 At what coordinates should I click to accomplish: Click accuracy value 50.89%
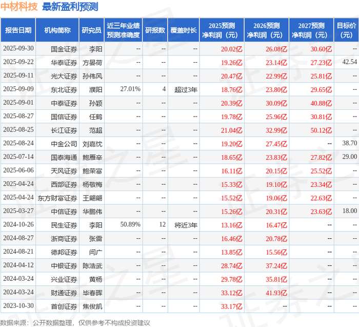pyautogui.click(x=130, y=224)
